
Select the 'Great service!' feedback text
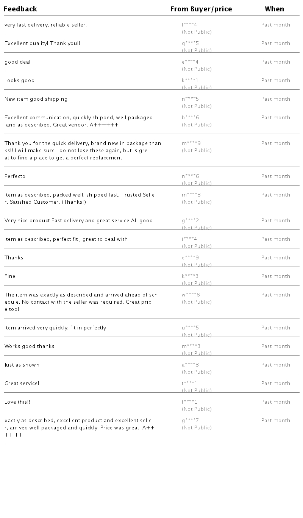(x=22, y=384)
